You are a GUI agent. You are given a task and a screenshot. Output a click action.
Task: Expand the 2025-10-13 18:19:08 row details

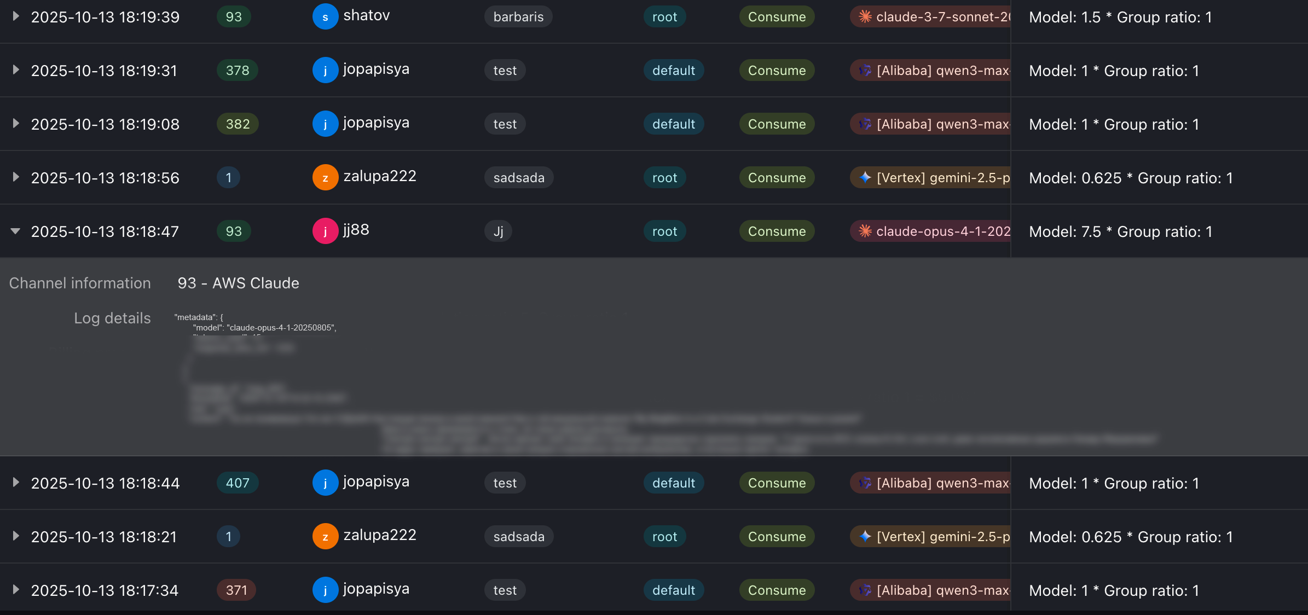pyautogui.click(x=16, y=124)
